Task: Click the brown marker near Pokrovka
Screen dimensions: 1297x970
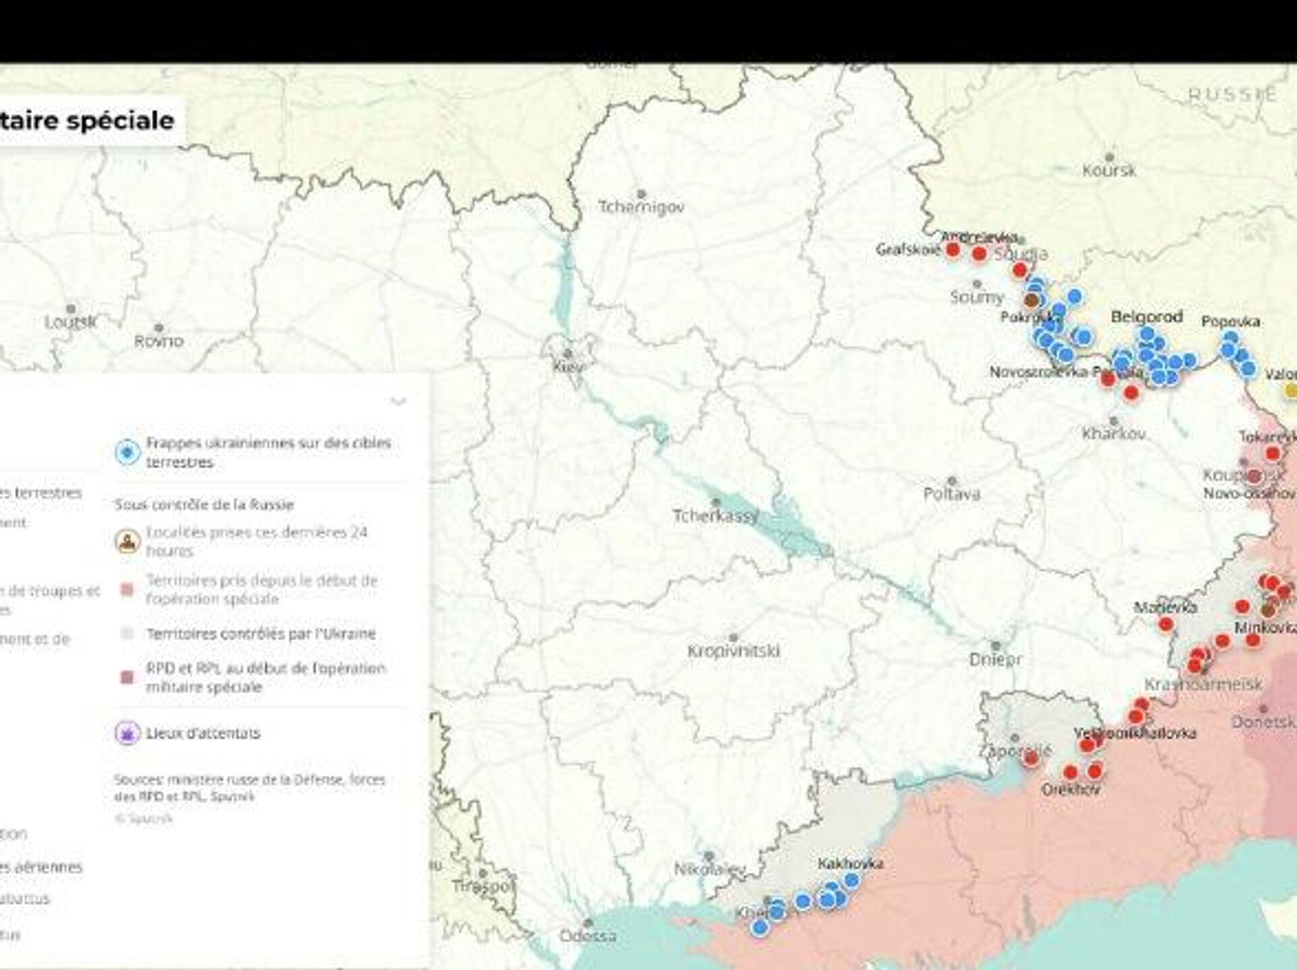Action: 1031,300
